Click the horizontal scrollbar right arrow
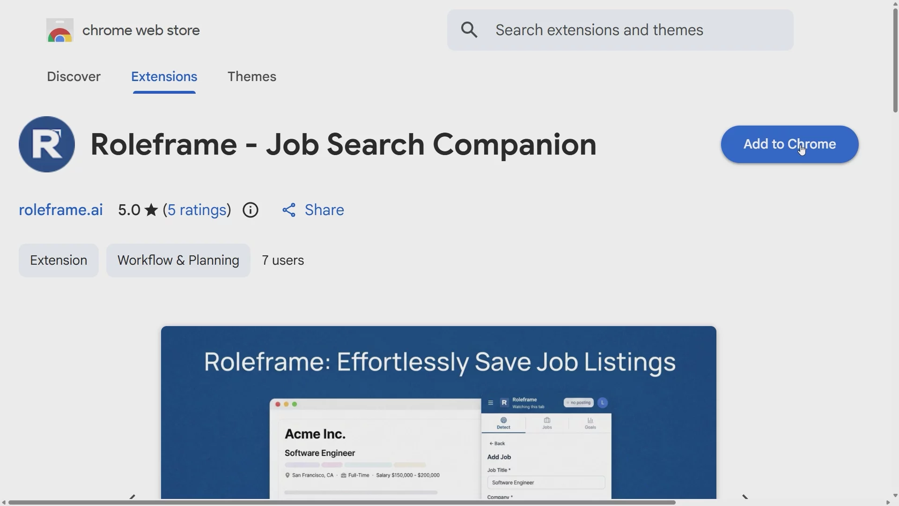The width and height of the screenshot is (899, 506). [888, 503]
